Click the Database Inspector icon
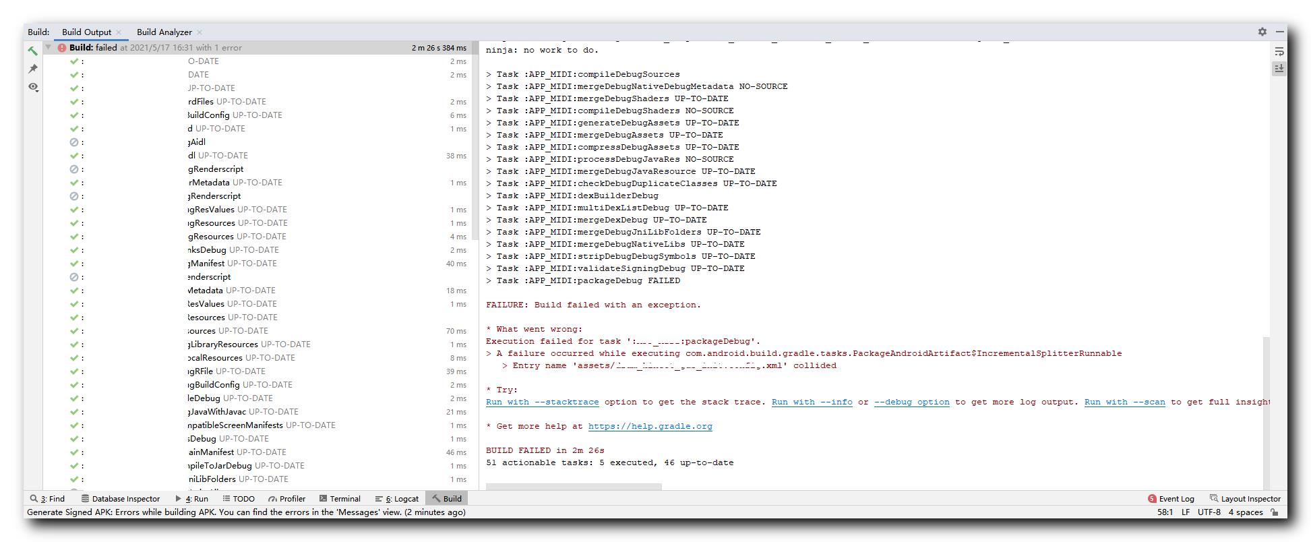Viewport: 1311px width, 542px height. click(x=85, y=499)
